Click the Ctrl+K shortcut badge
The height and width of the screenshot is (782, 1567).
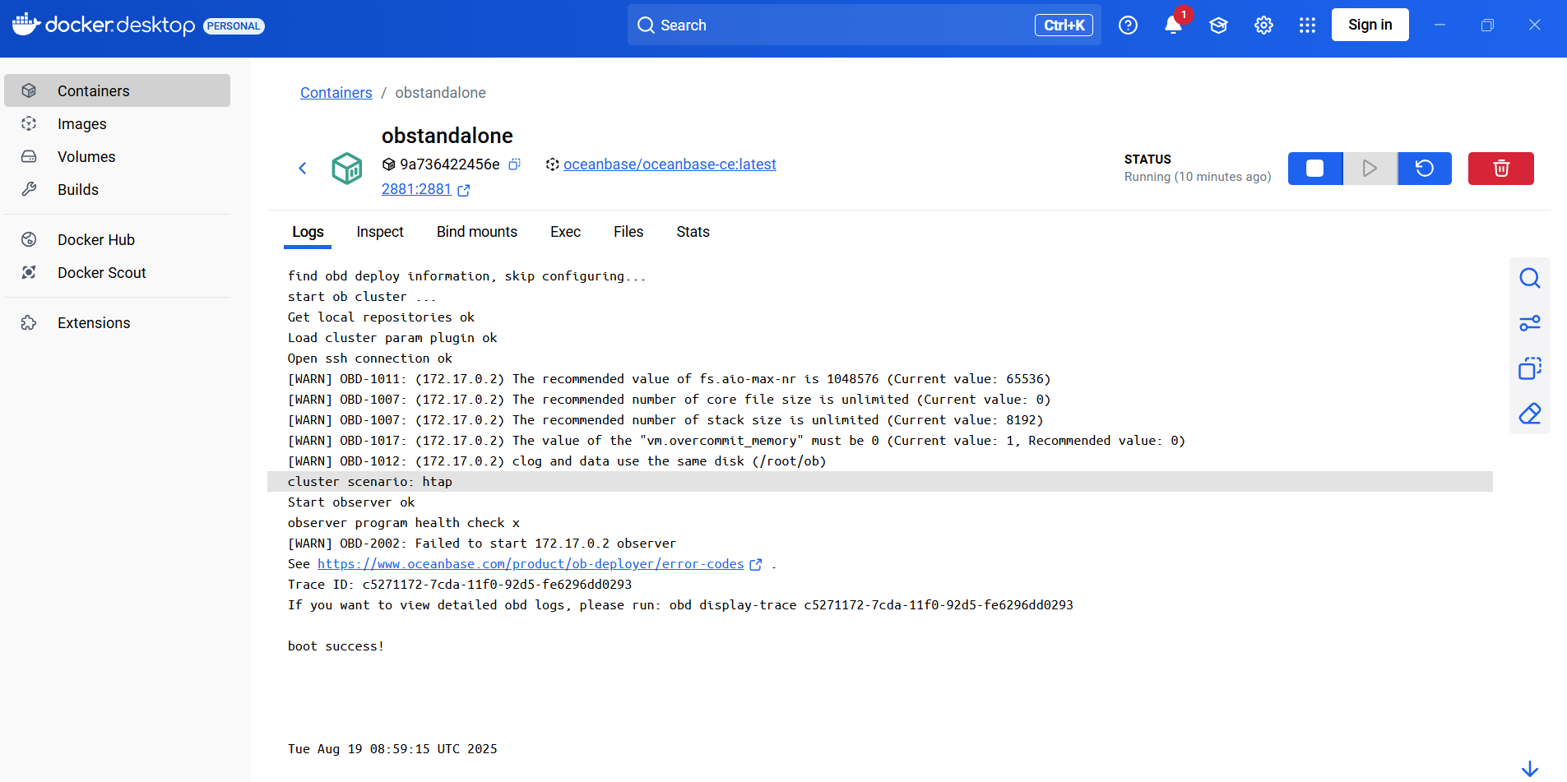tap(1064, 25)
